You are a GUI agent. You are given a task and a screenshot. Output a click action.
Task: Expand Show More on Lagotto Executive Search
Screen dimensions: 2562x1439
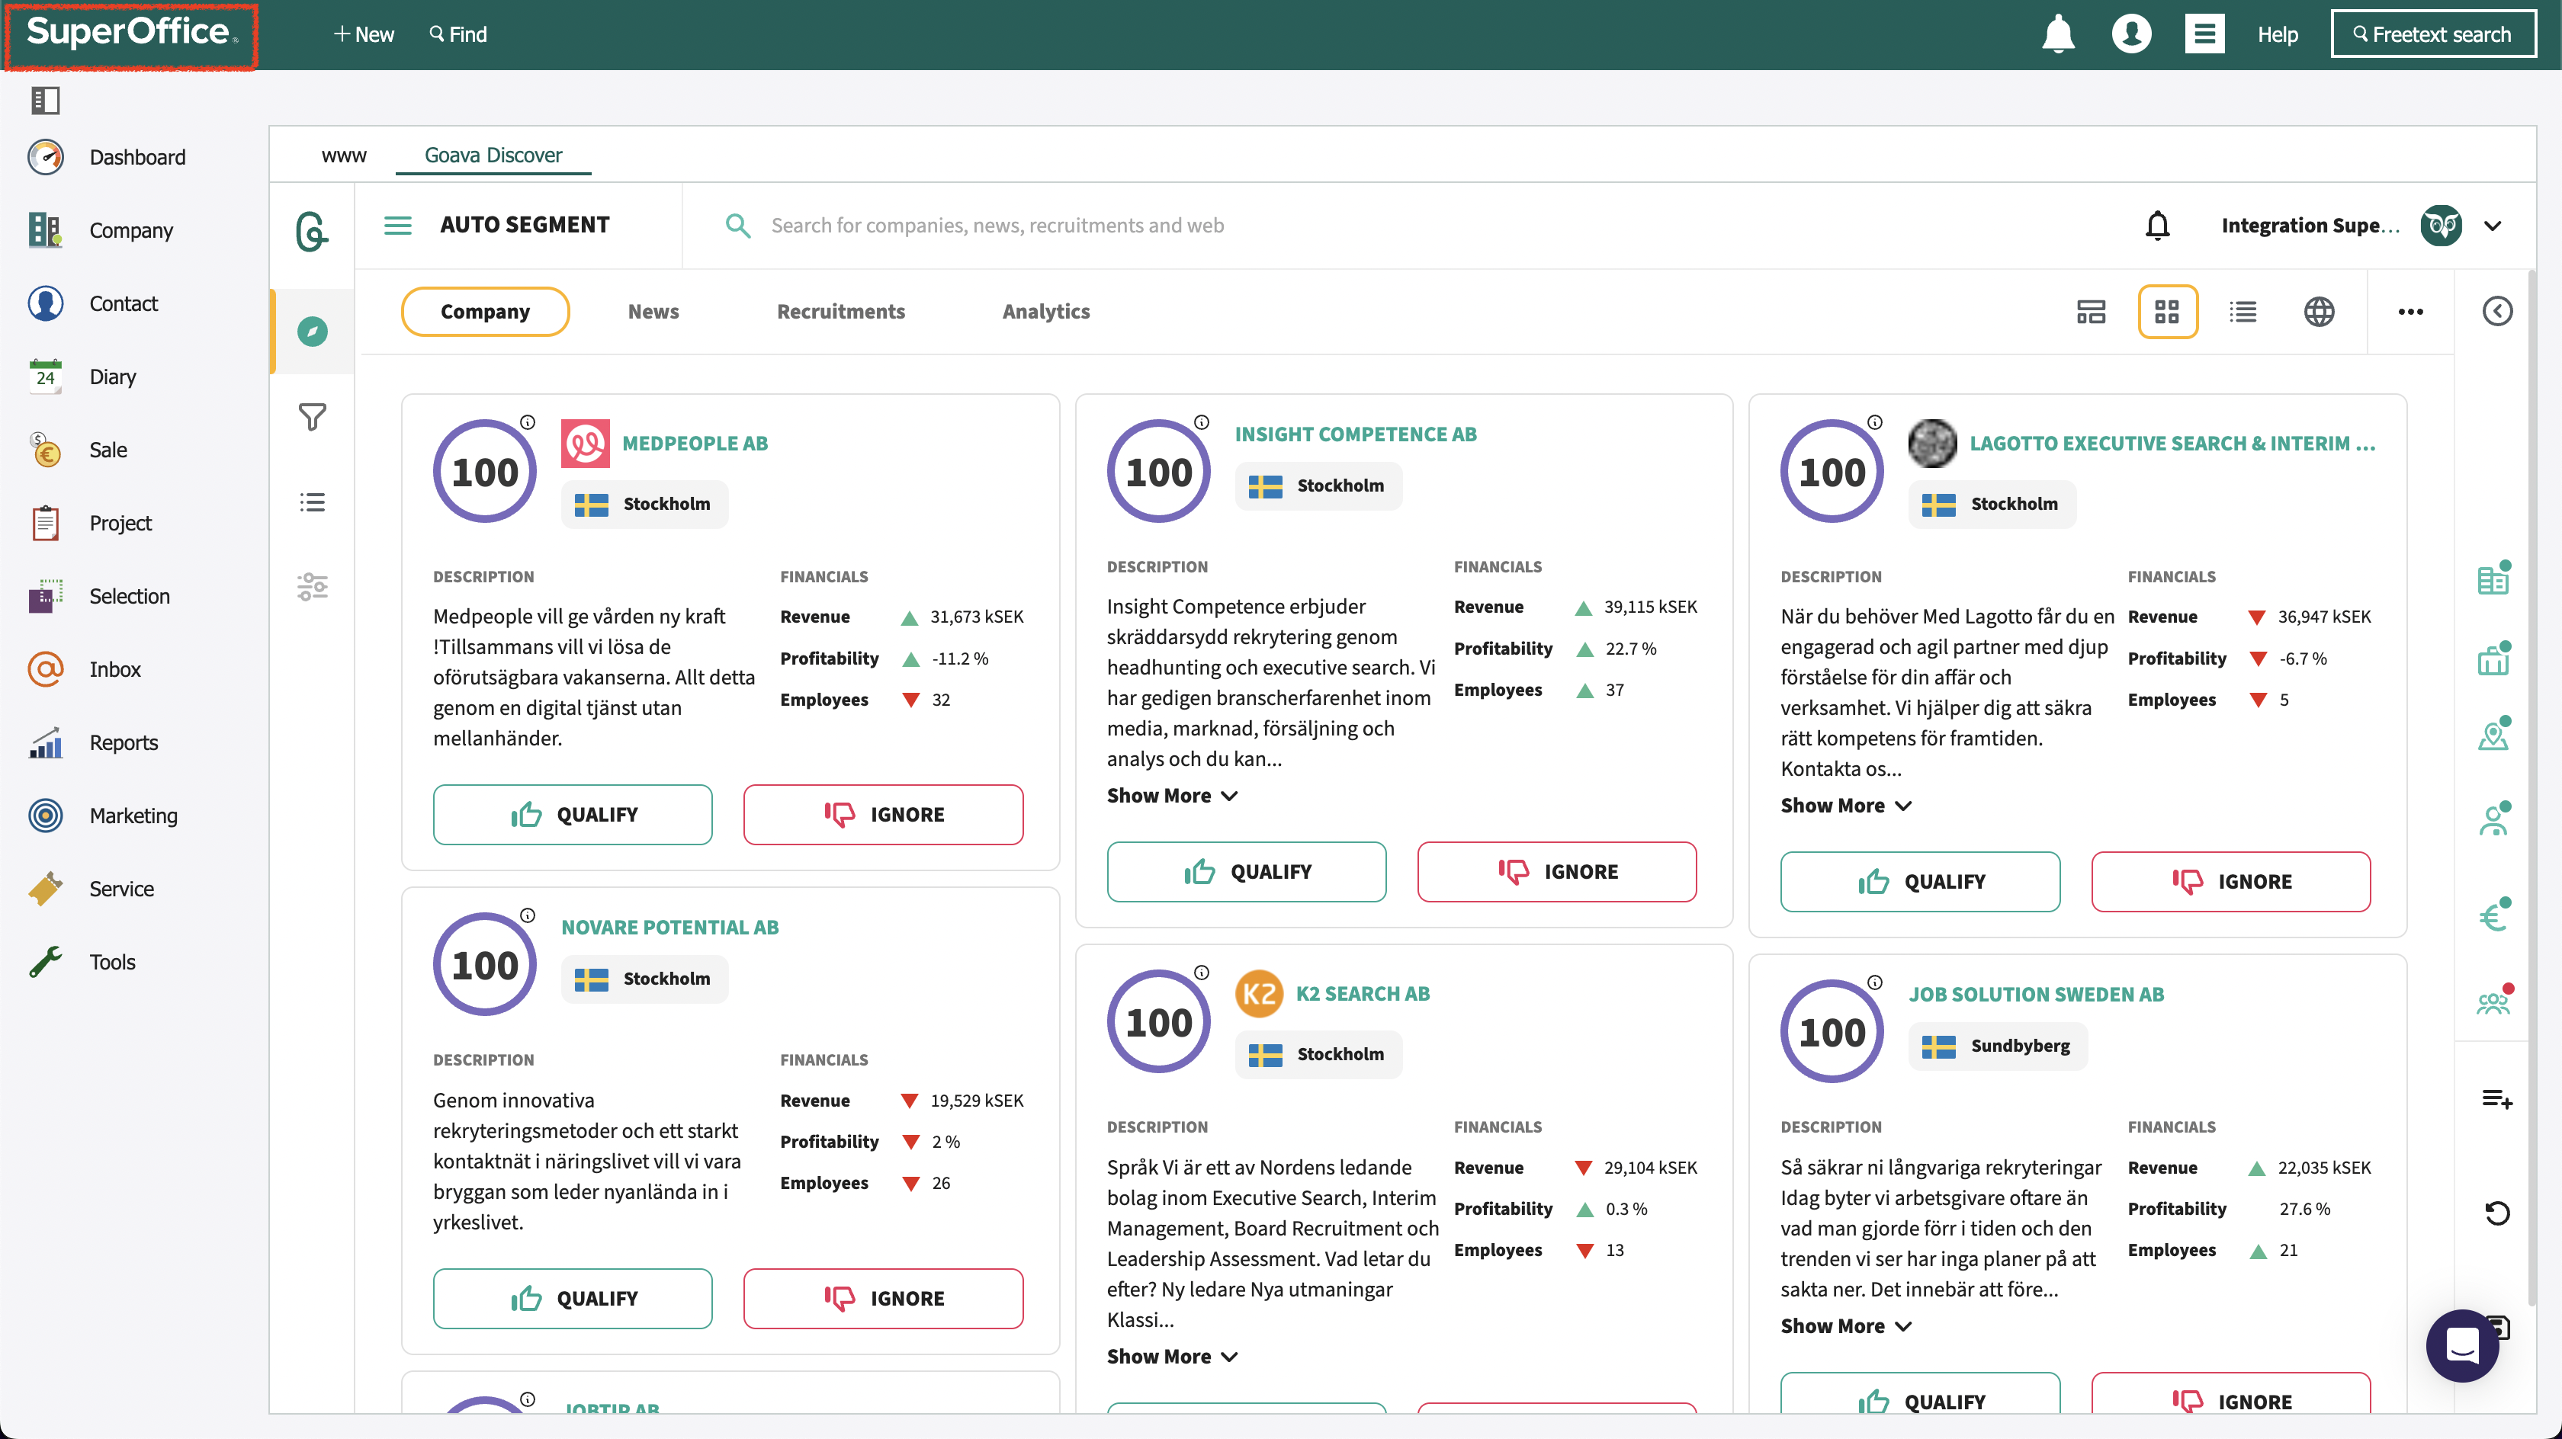(1846, 806)
